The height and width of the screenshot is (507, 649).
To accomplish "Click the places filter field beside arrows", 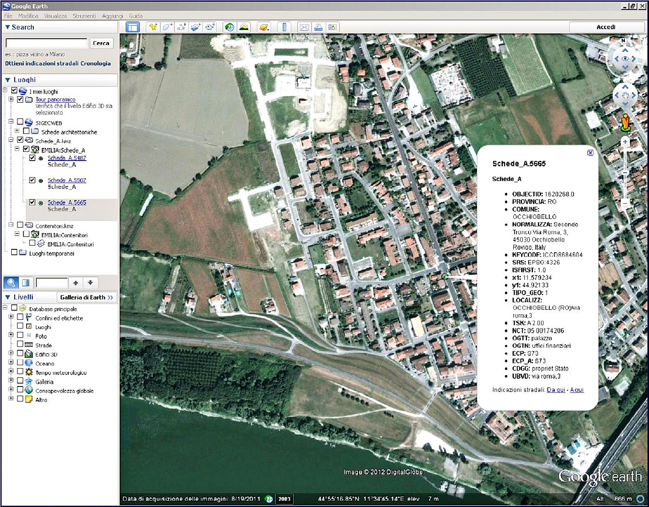I will click(x=52, y=283).
